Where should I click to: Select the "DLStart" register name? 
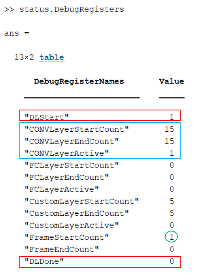pos(47,117)
